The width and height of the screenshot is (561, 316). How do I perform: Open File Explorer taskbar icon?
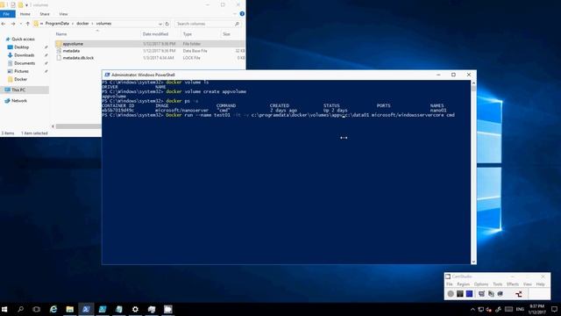[x=70, y=309]
